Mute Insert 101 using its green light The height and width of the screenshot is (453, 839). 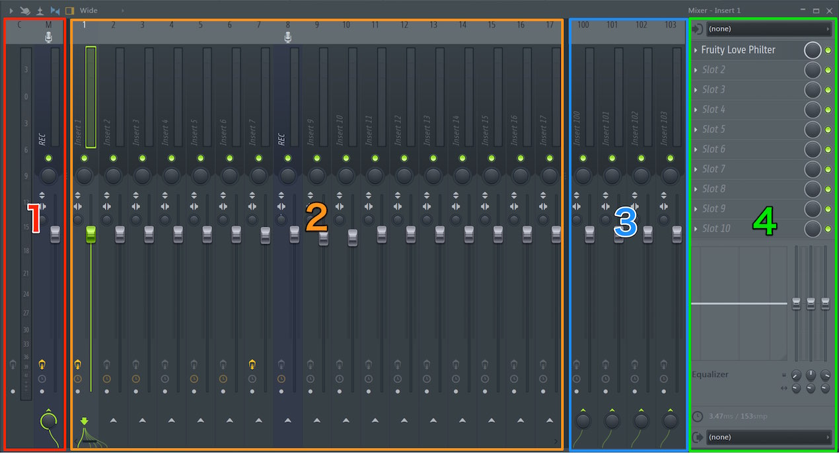(x=612, y=158)
